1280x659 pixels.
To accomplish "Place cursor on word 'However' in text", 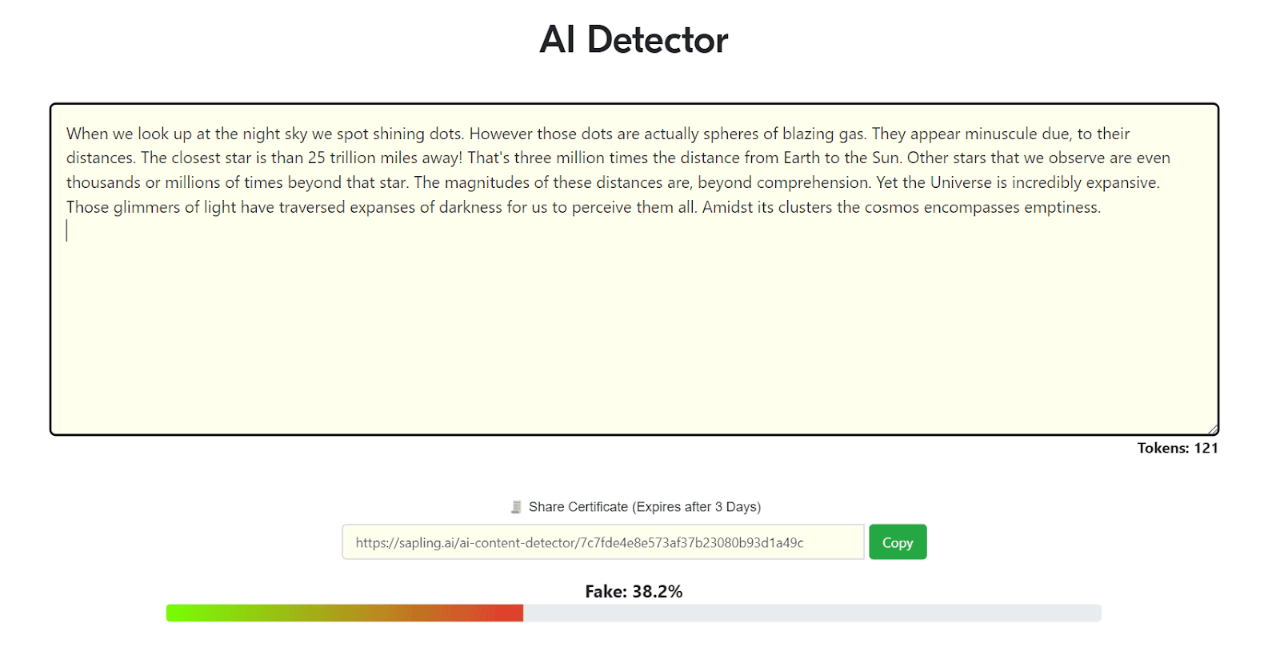I will [x=500, y=134].
